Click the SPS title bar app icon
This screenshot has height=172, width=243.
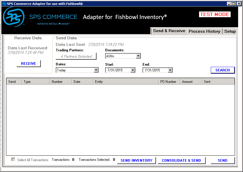tap(4, 4)
